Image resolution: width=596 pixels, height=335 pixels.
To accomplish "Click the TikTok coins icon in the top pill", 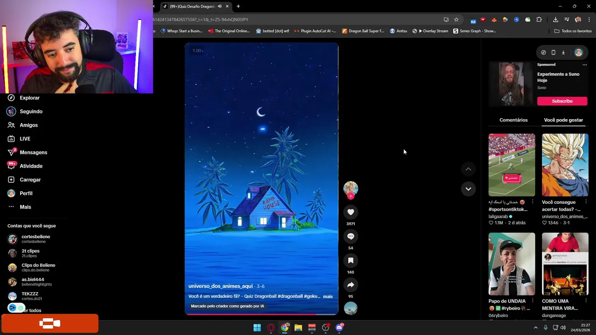I will [543, 53].
